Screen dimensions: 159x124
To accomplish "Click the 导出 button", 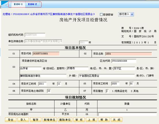I will pyautogui.click(x=11, y=120).
